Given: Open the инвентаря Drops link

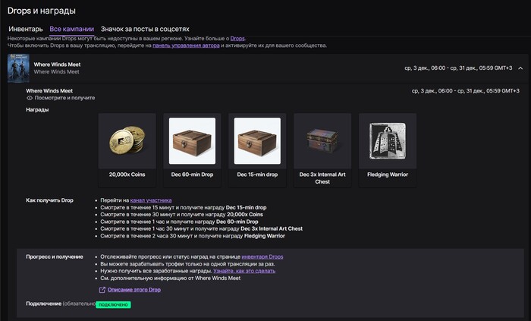Looking at the screenshot, I should pyautogui.click(x=262, y=256).
